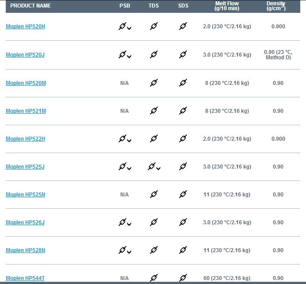Click PSB link icon for Moplen HP520J

[122, 54]
